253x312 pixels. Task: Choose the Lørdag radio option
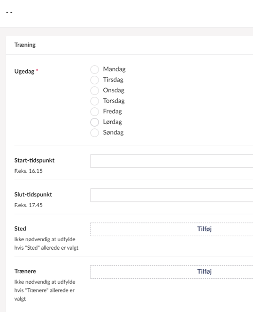94,122
